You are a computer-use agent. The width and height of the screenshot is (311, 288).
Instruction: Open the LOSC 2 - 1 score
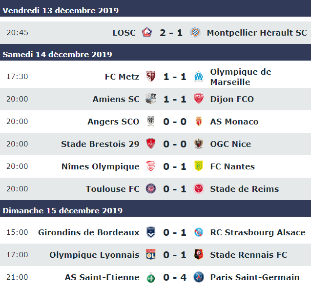pyautogui.click(x=171, y=33)
